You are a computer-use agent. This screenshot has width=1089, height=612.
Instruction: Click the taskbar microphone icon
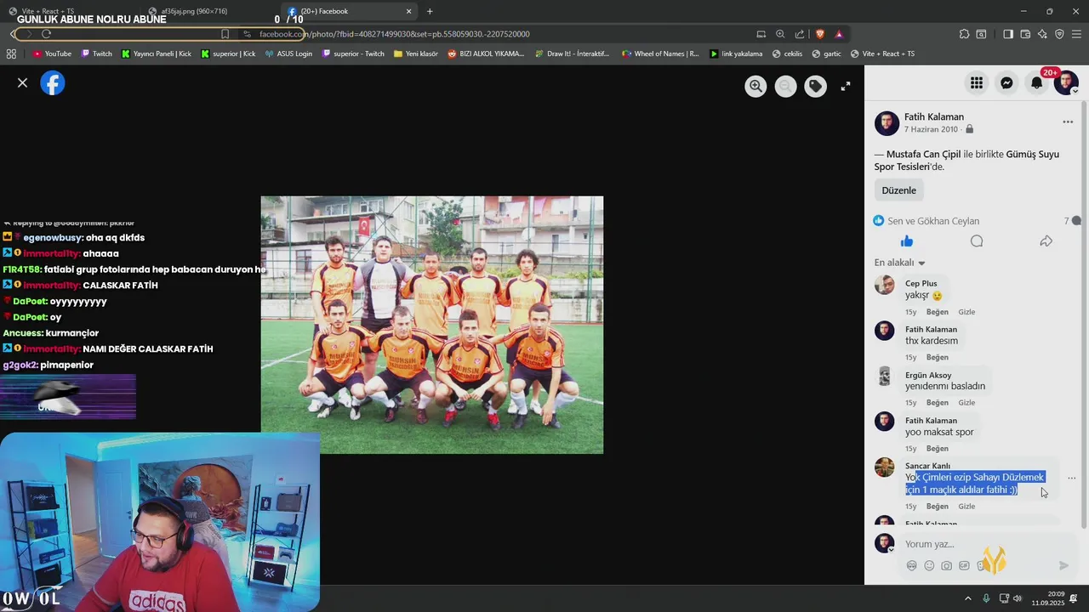pos(986,598)
